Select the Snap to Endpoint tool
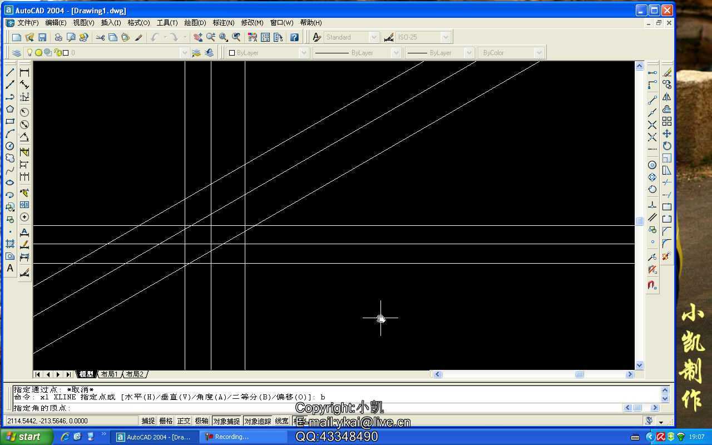 click(x=652, y=100)
